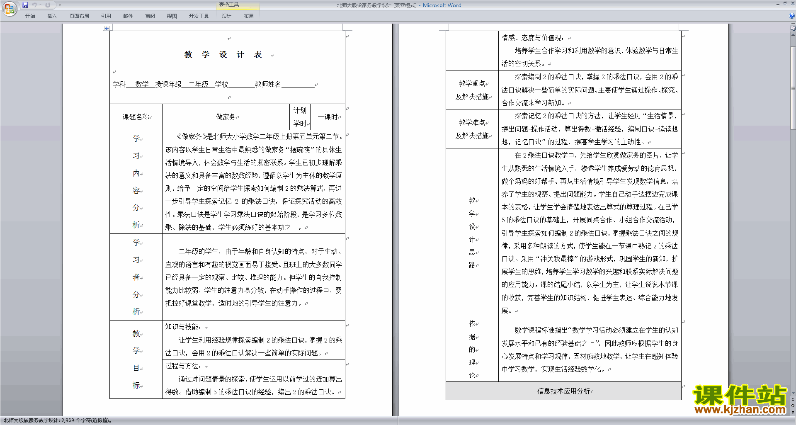Click the 教学目标 vertical label cell

coord(136,359)
